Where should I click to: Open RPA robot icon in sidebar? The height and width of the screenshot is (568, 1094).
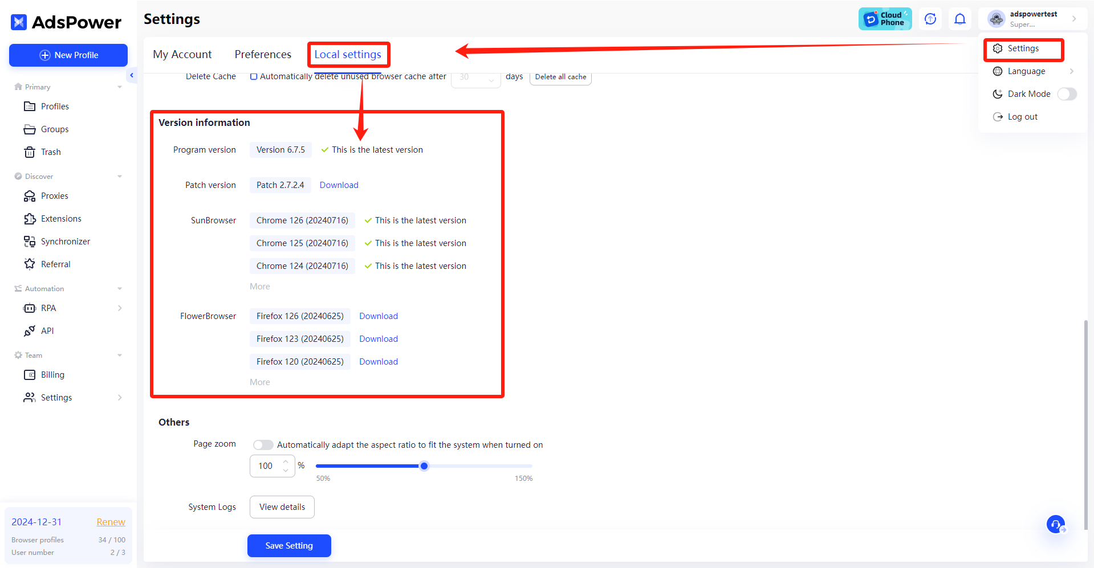pyautogui.click(x=30, y=308)
